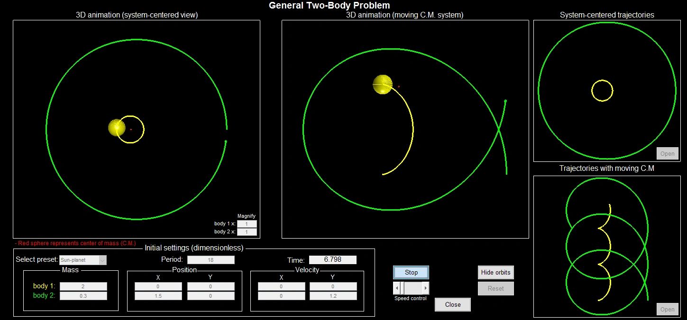Click the Time value field

click(x=332, y=260)
